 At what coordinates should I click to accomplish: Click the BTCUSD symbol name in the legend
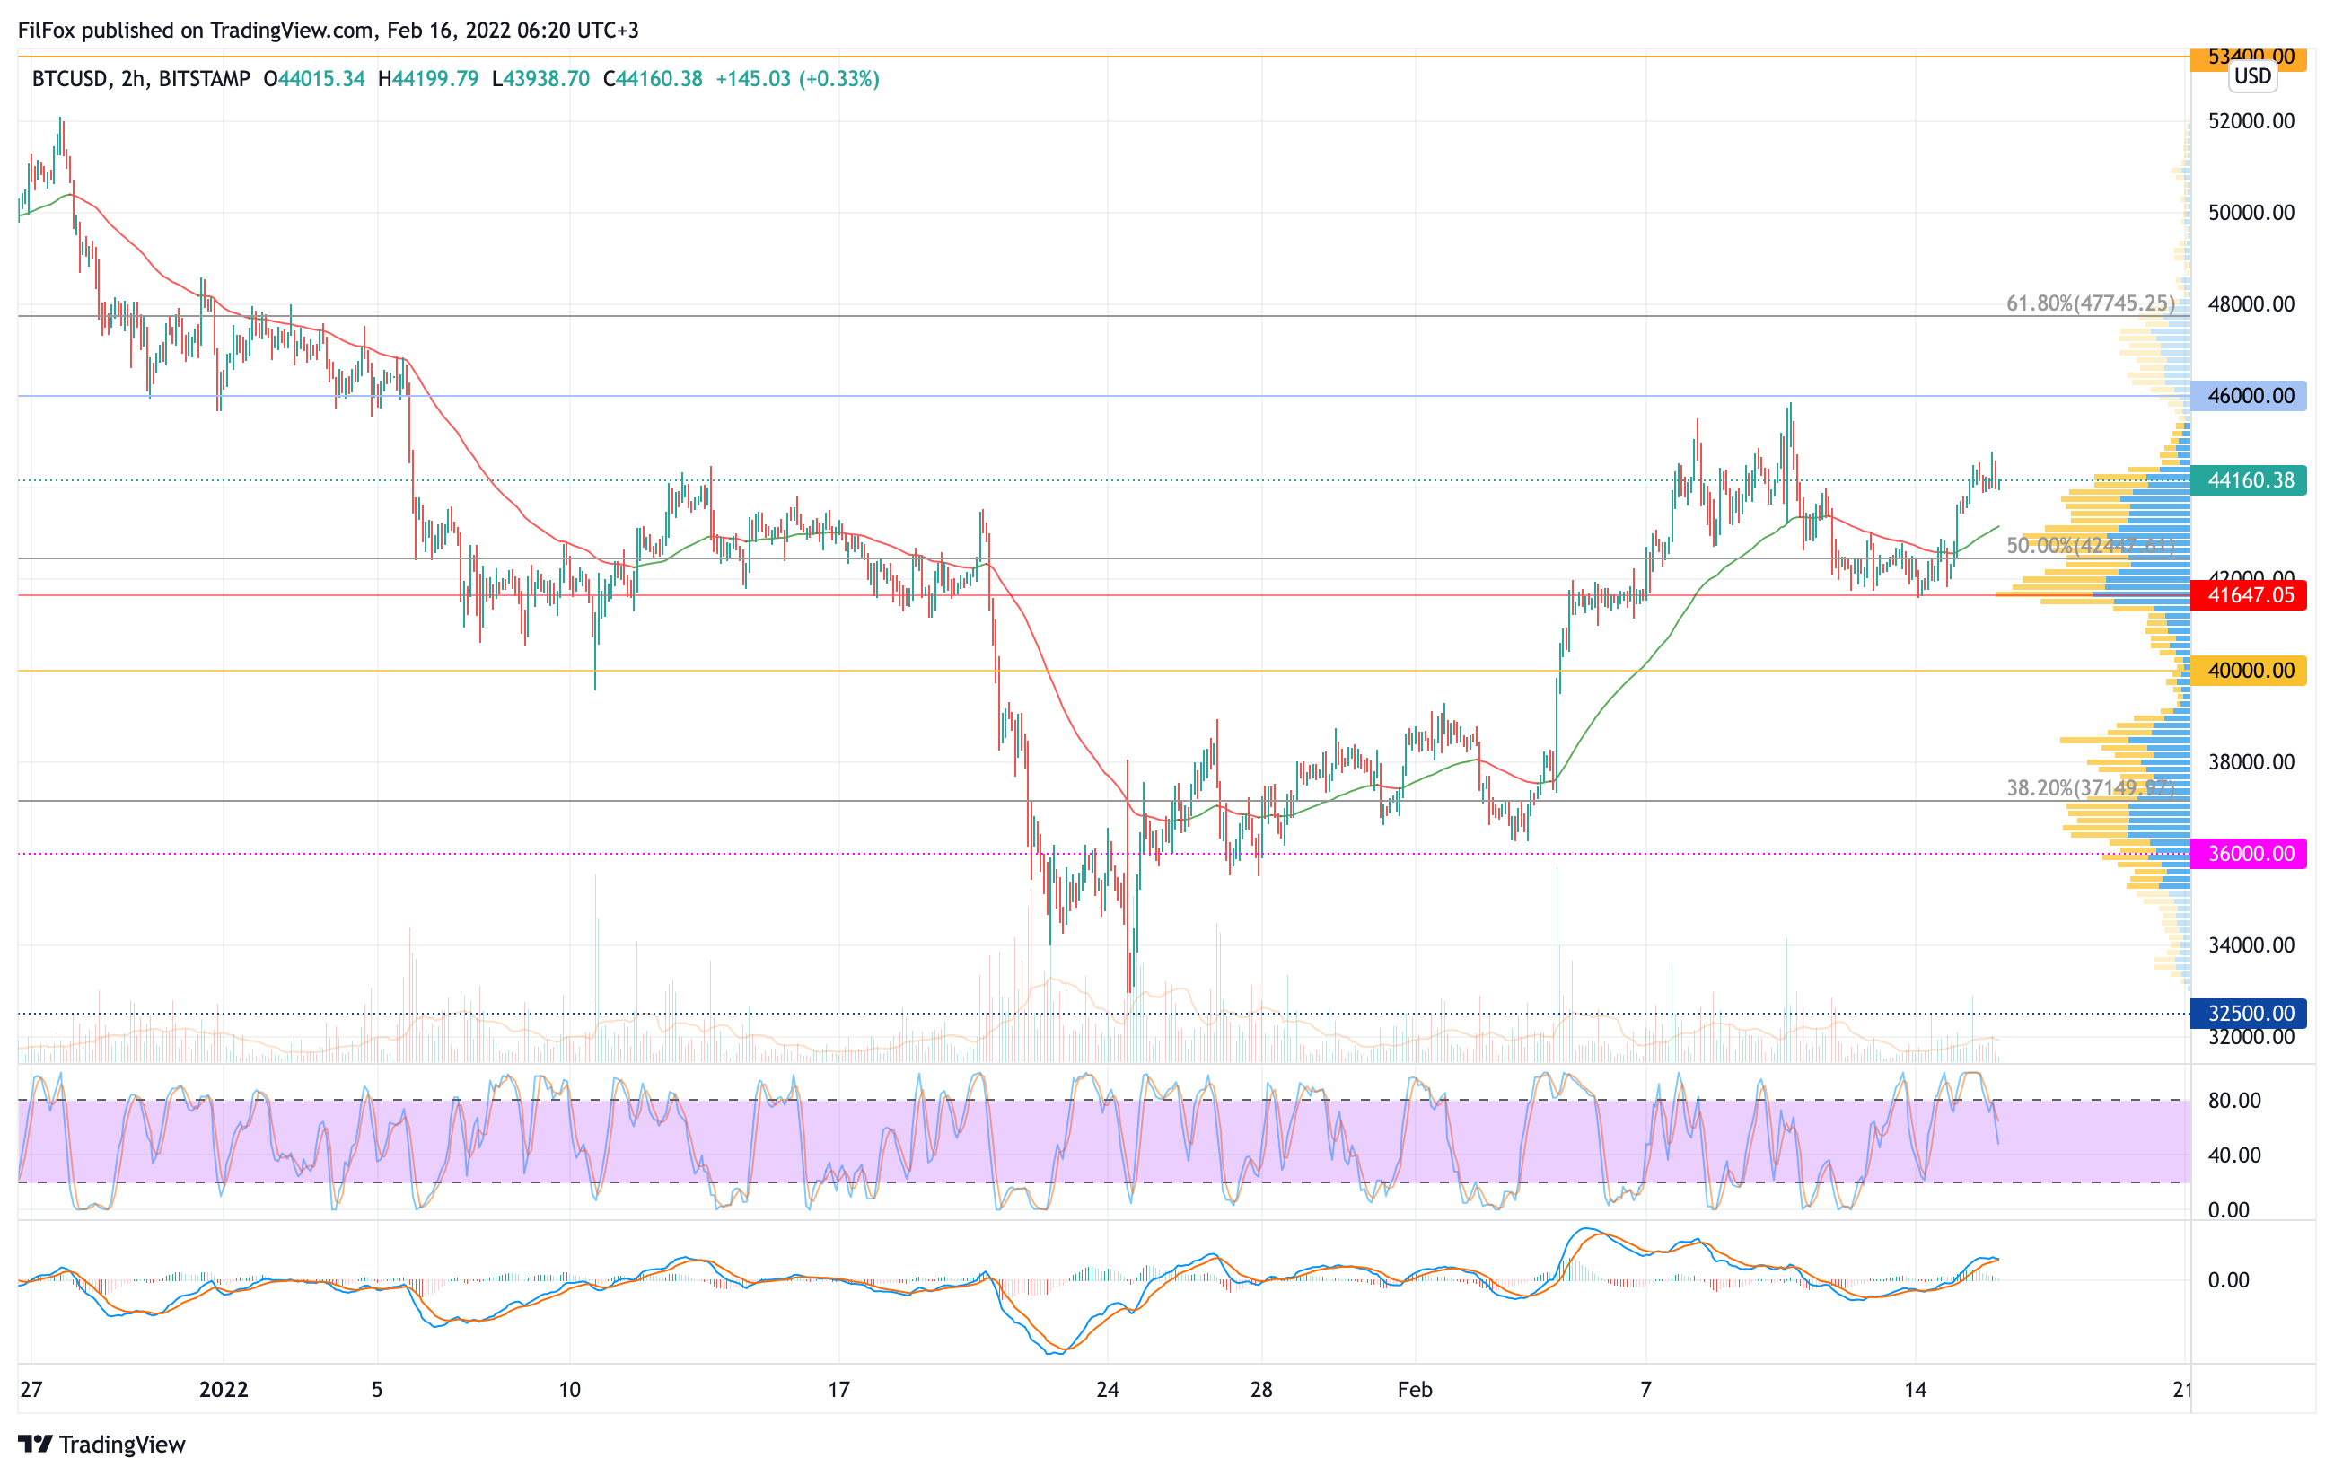70,80
